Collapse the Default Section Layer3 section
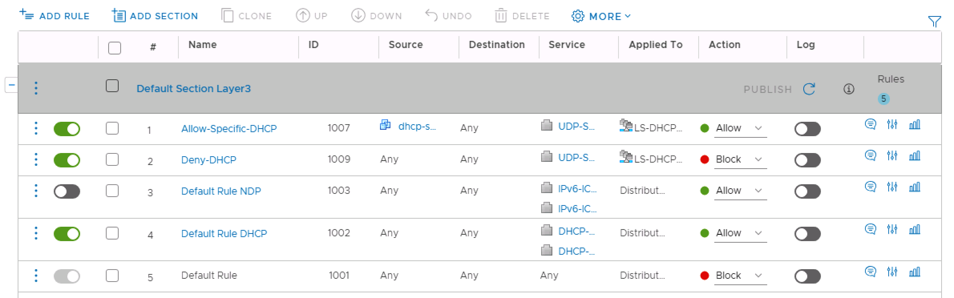This screenshot has width=954, height=298. 11,85
